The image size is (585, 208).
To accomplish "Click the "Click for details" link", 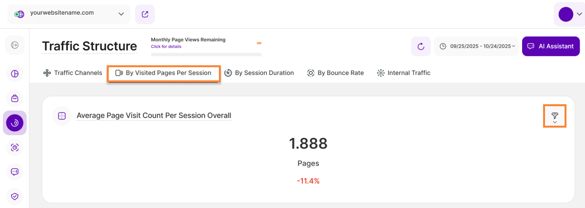I will pos(166,47).
